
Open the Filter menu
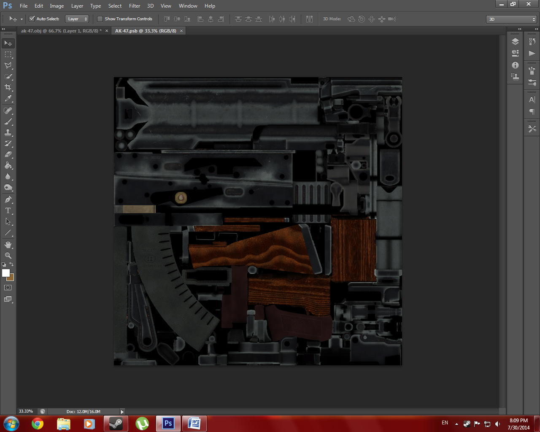pos(135,6)
